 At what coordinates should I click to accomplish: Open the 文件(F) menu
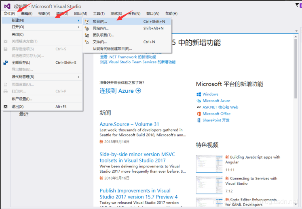[9, 13]
